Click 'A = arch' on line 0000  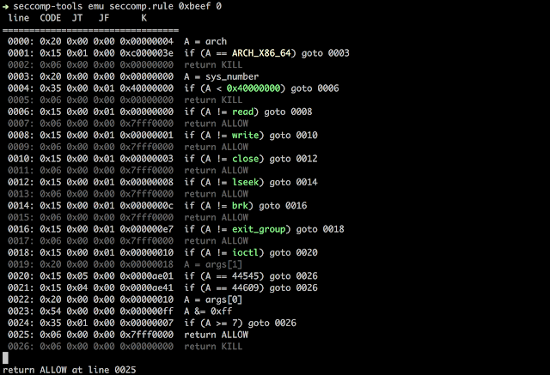[x=205, y=41]
